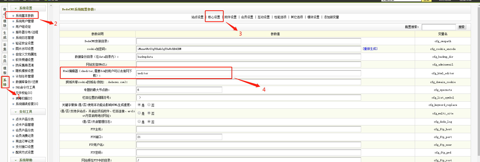
Task: Open 点卡产品管理 in the sidebar
Action: [x=25, y=125]
